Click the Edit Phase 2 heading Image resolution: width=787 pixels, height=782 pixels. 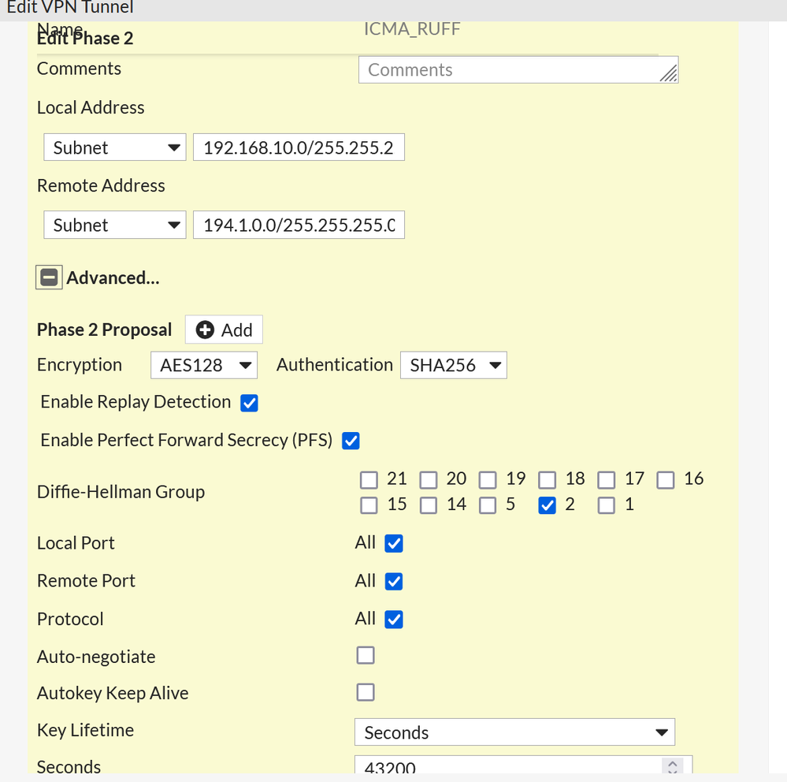click(85, 39)
